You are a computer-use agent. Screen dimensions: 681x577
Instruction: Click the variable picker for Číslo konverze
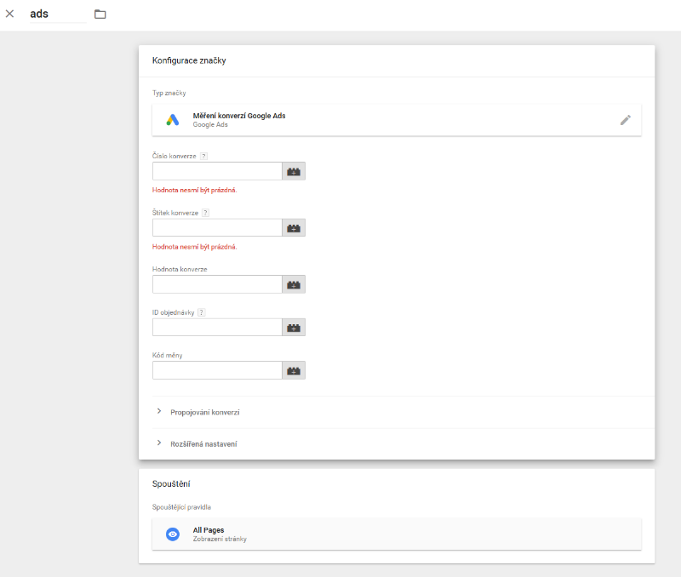[x=294, y=172]
